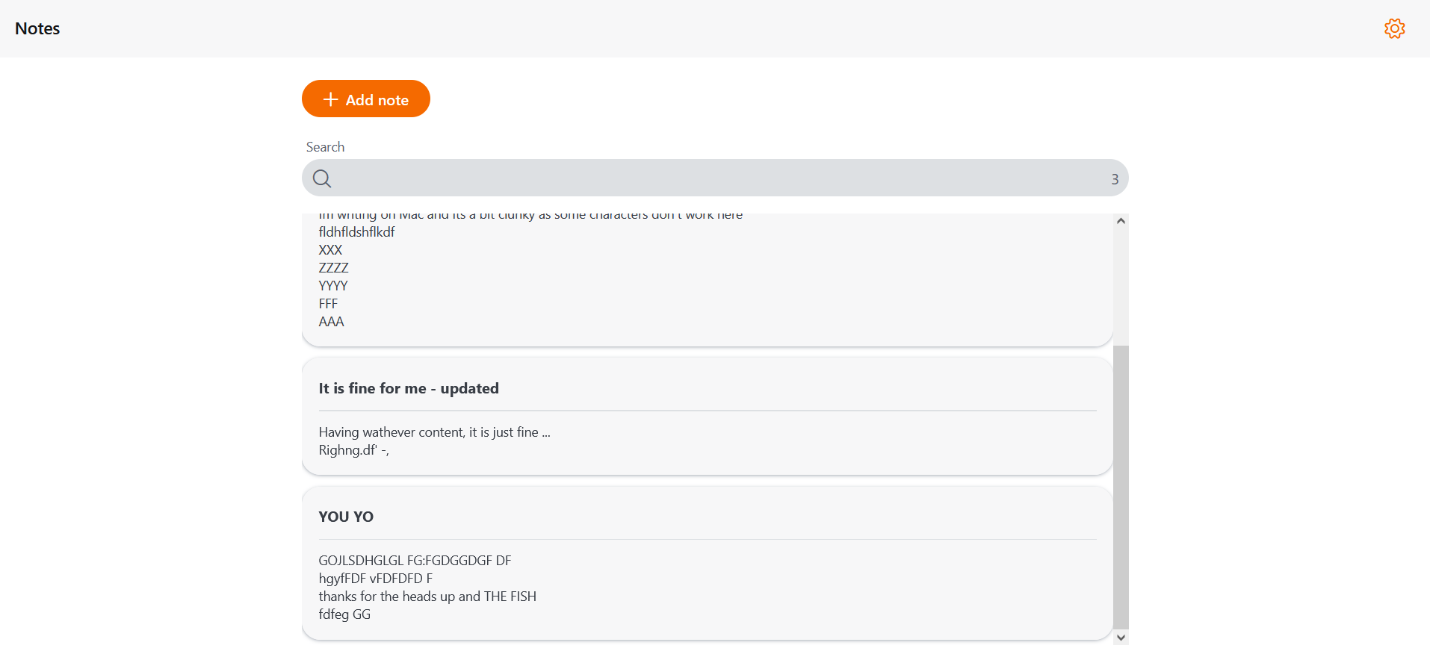The width and height of the screenshot is (1430, 654).
Task: Click the notes list scrollbar thumb
Action: coord(1121,487)
